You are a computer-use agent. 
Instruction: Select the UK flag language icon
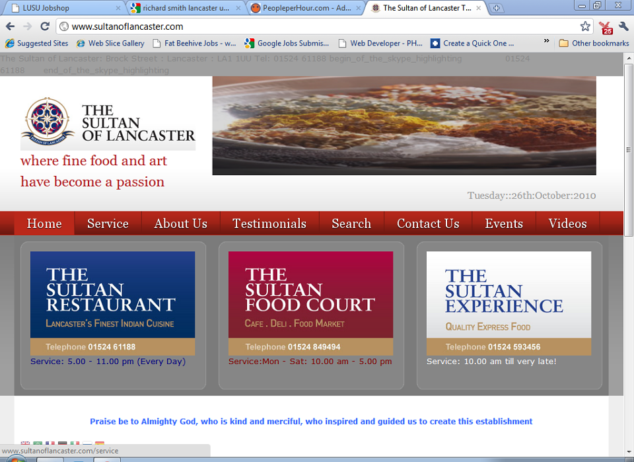(x=25, y=443)
